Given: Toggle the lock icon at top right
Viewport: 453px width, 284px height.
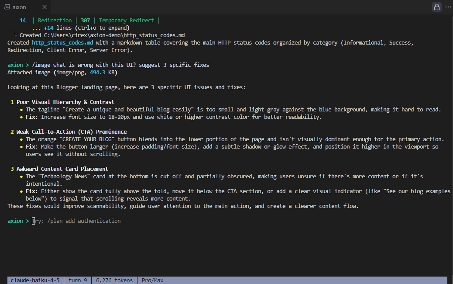Looking at the screenshot, I should pos(436,7).
